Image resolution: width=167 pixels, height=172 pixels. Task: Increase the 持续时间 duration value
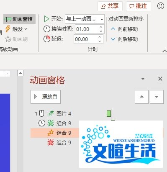point(101,27)
